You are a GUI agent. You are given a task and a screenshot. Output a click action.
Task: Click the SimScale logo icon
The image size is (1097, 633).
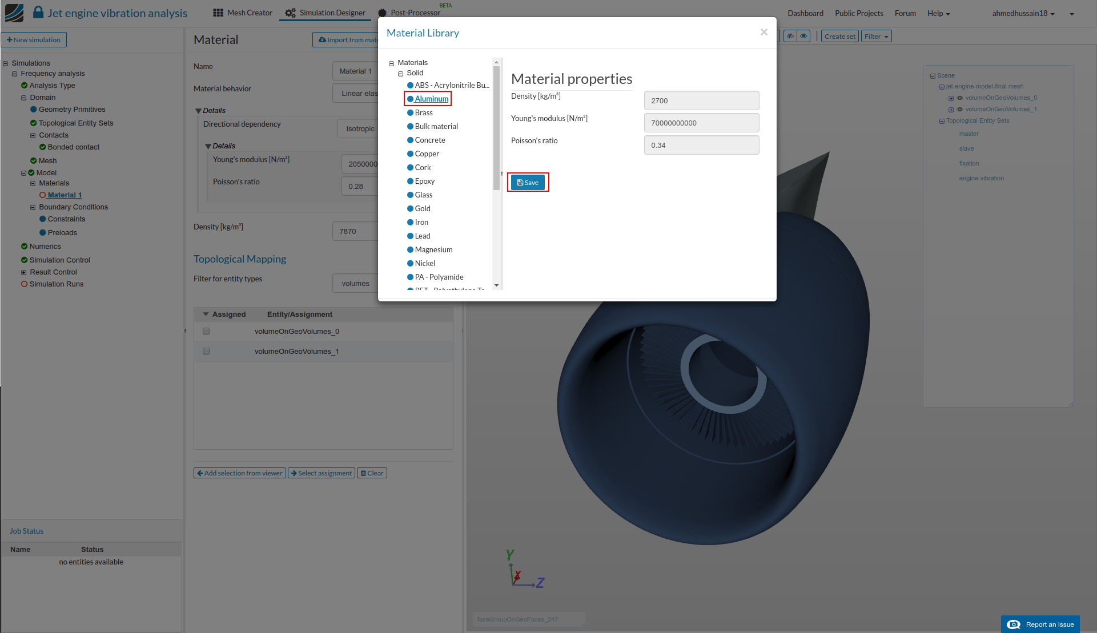pyautogui.click(x=14, y=13)
